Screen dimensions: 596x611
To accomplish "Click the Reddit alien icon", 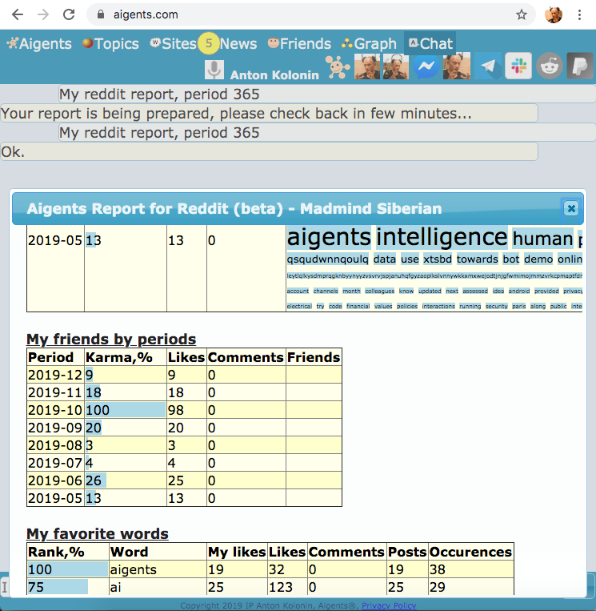I will (550, 66).
